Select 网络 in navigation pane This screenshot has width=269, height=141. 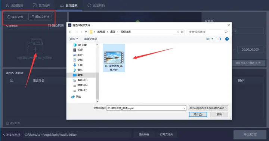(76, 97)
